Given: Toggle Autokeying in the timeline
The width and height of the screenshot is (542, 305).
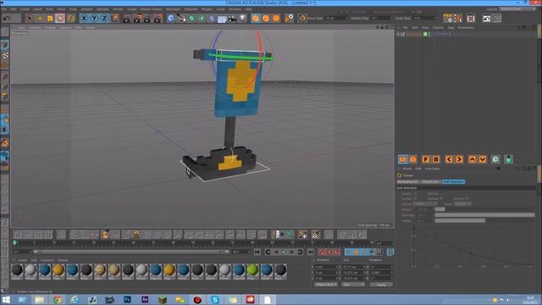Looking at the screenshot, I should tap(329, 252).
